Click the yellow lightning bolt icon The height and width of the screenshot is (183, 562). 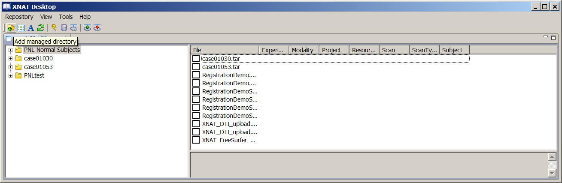(54, 28)
